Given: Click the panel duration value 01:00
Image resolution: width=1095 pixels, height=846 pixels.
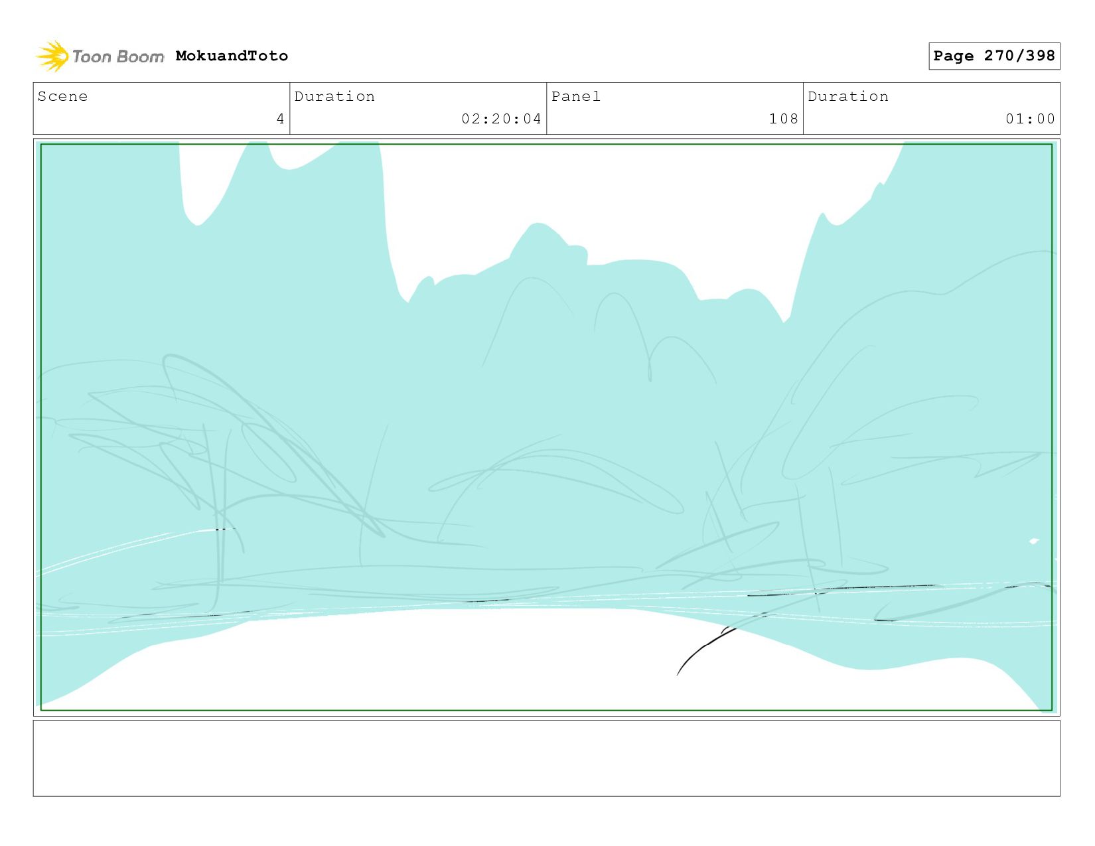Looking at the screenshot, I should click(x=1030, y=119).
